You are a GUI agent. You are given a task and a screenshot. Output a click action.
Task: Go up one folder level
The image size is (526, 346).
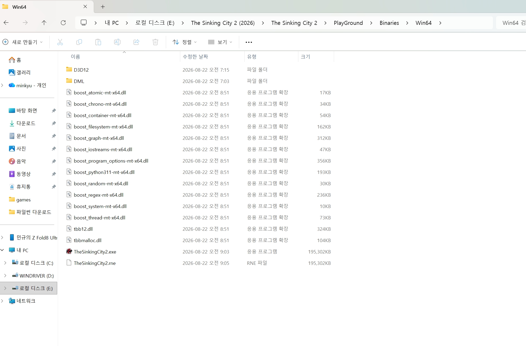pos(44,23)
